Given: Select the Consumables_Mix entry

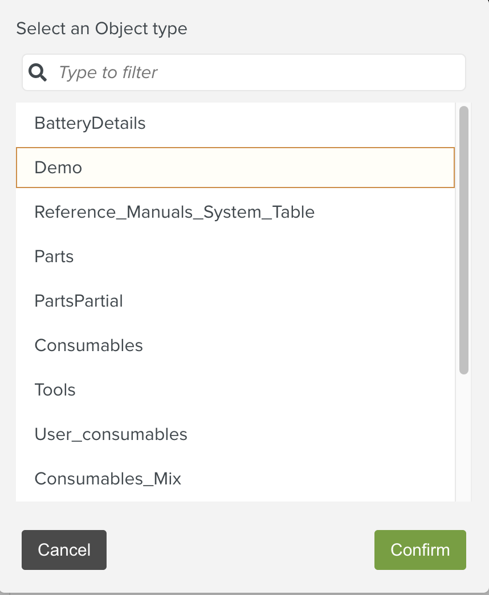Looking at the screenshot, I should pos(108,479).
